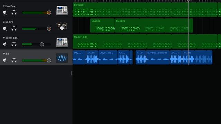The image size is (221, 124).
Task: Select the Daydrea...ocals 01 audio clip
Action: tap(158, 58)
